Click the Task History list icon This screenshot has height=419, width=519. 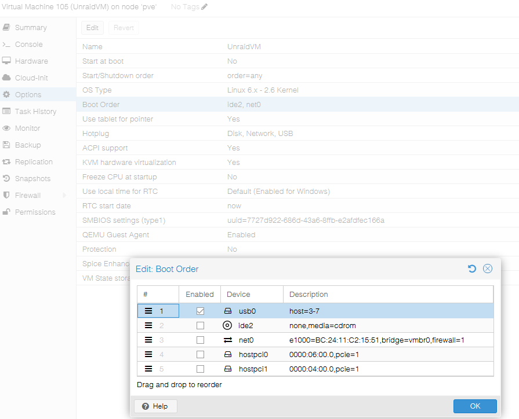pyautogui.click(x=6, y=111)
